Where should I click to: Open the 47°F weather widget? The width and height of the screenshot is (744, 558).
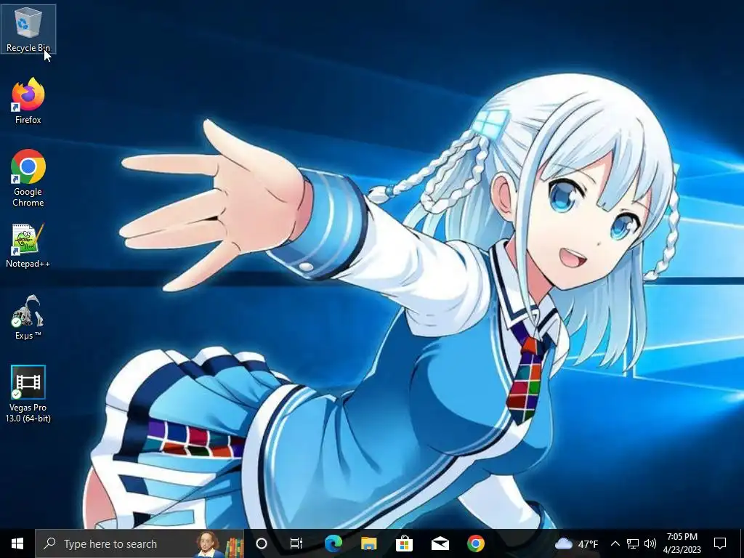click(576, 543)
